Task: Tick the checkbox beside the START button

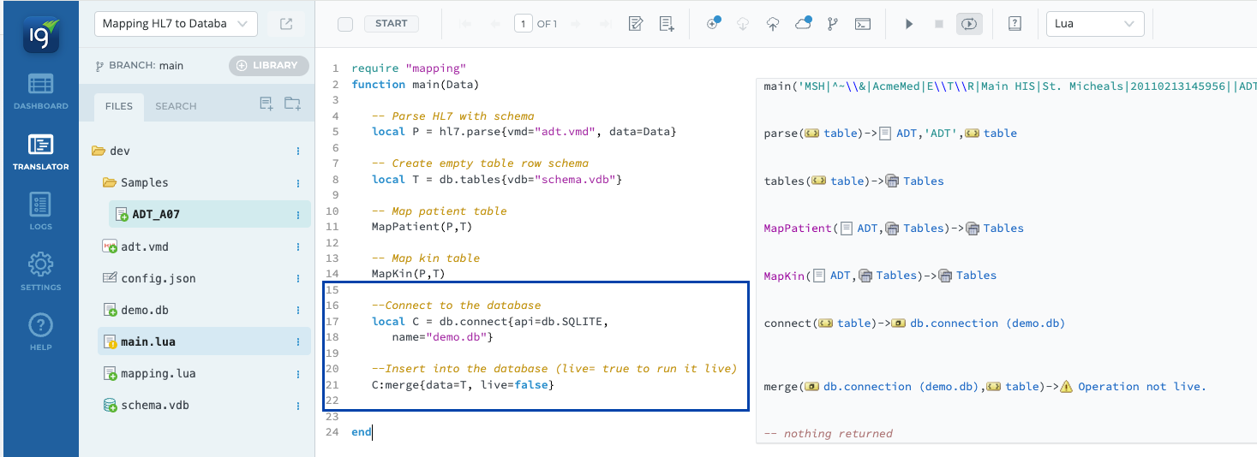Action: coord(345,24)
